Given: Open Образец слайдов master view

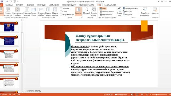Looking at the screenshot, I should pyautogui.click(x=41, y=12).
